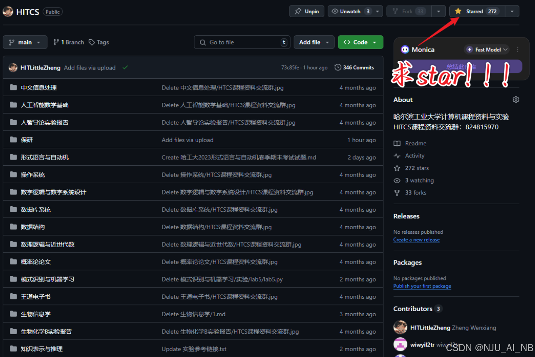Screen dimensions: 535x357
Task: Click the gear icon beside About
Action: 516,100
